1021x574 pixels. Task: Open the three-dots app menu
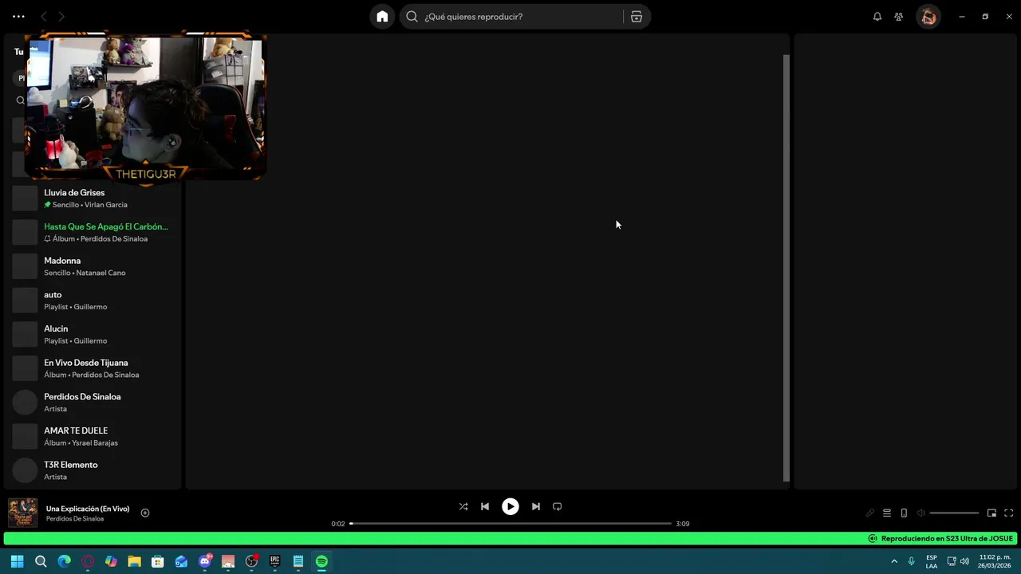pos(18,17)
